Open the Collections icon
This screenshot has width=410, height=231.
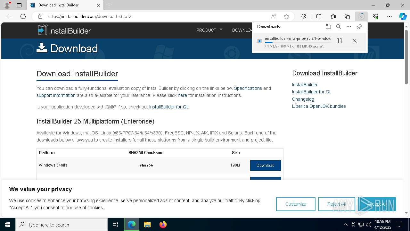point(347,16)
